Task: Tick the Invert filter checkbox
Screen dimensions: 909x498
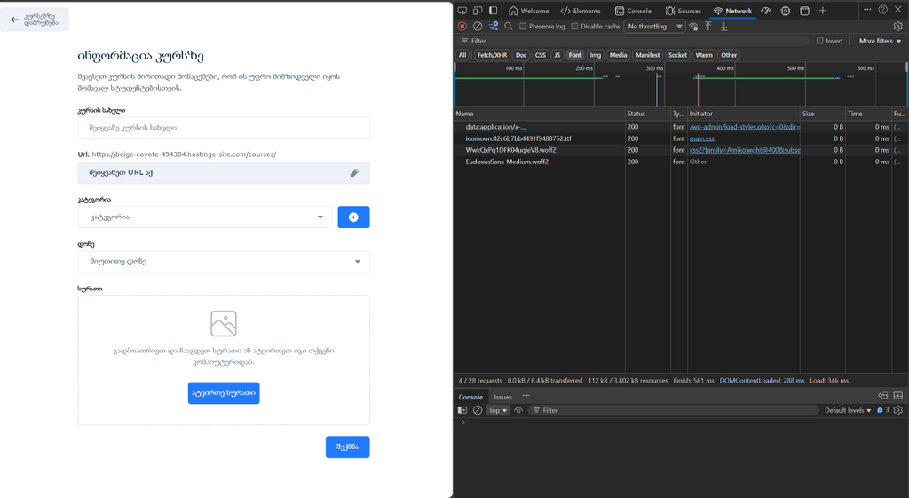Action: pos(819,41)
